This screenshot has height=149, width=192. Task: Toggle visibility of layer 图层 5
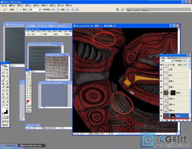[x=161, y=81]
